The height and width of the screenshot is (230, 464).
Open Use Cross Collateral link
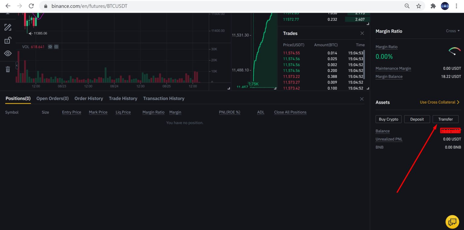click(440, 102)
